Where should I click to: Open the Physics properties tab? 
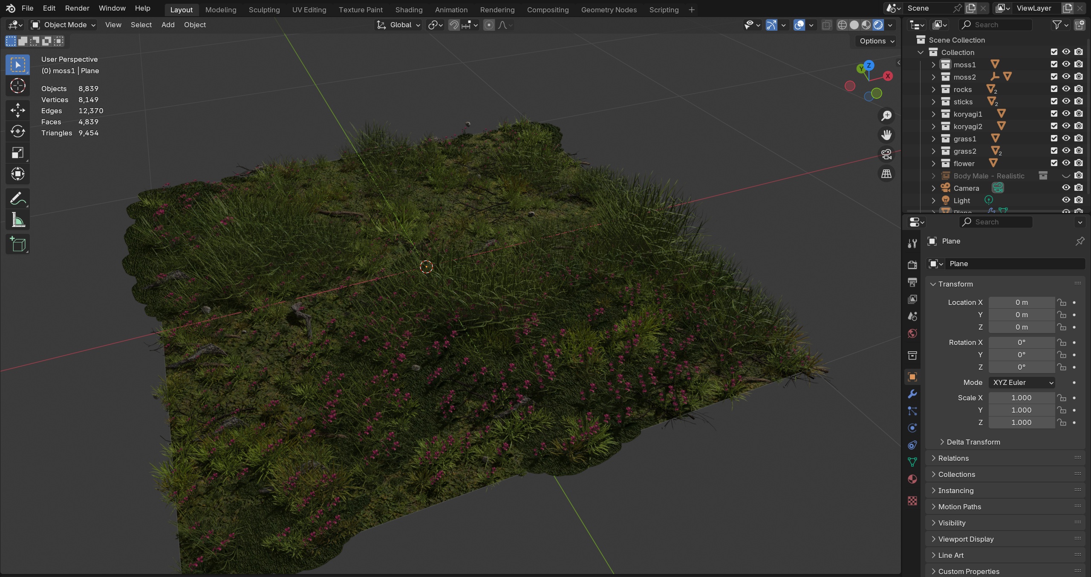point(912,428)
